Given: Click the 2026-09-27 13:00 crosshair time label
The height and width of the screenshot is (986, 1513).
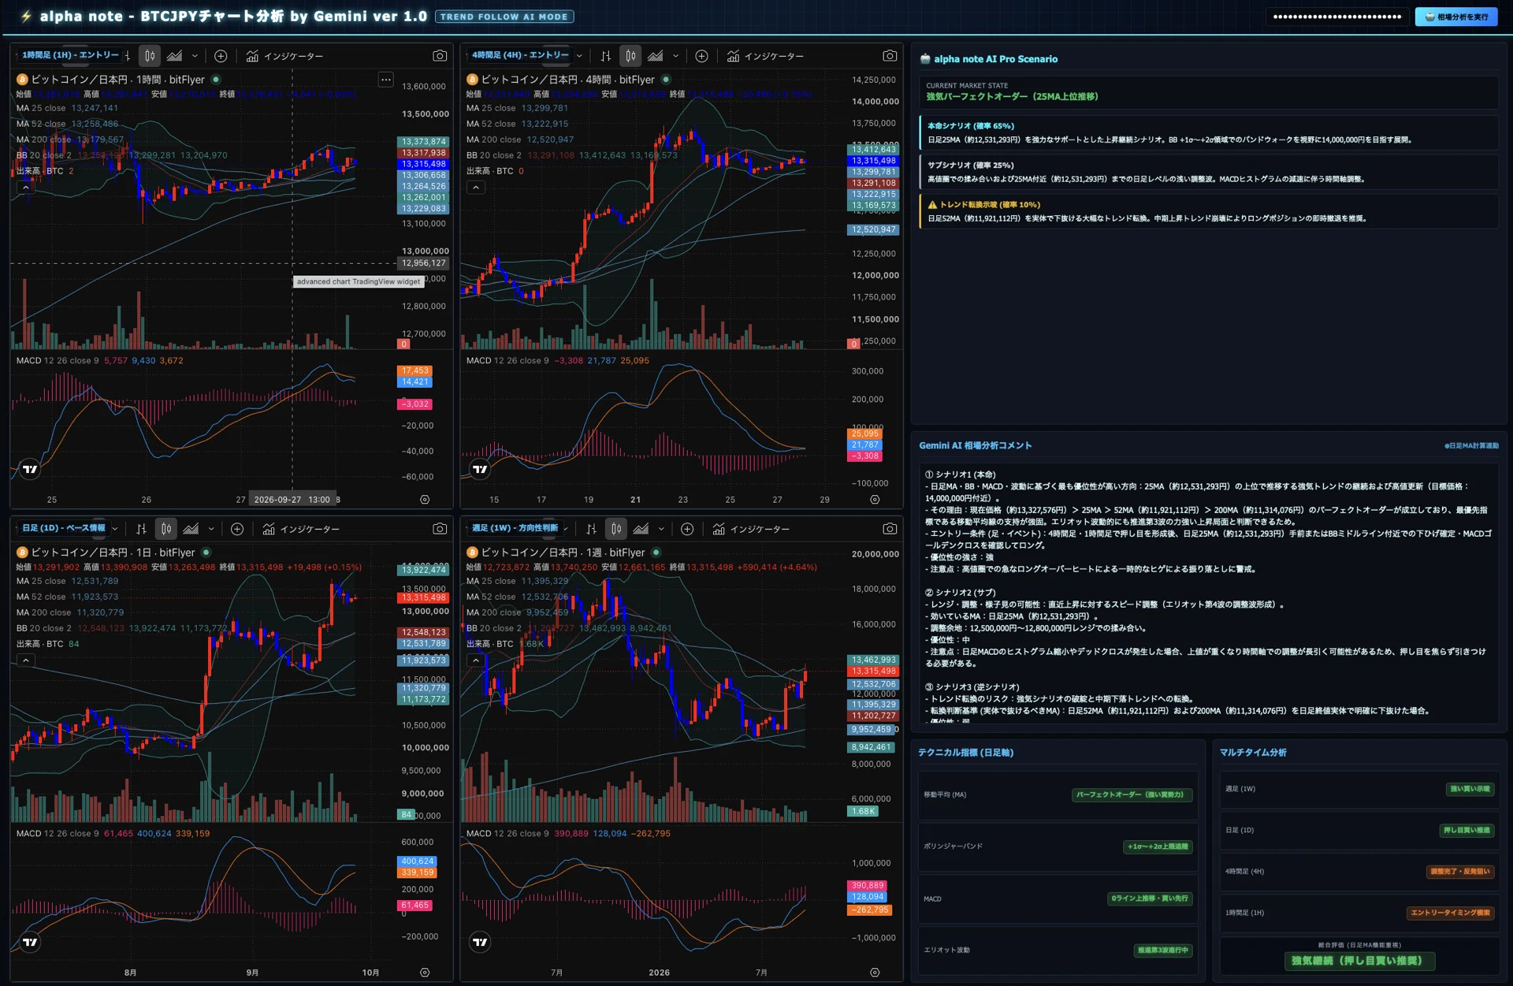Looking at the screenshot, I should (x=292, y=500).
